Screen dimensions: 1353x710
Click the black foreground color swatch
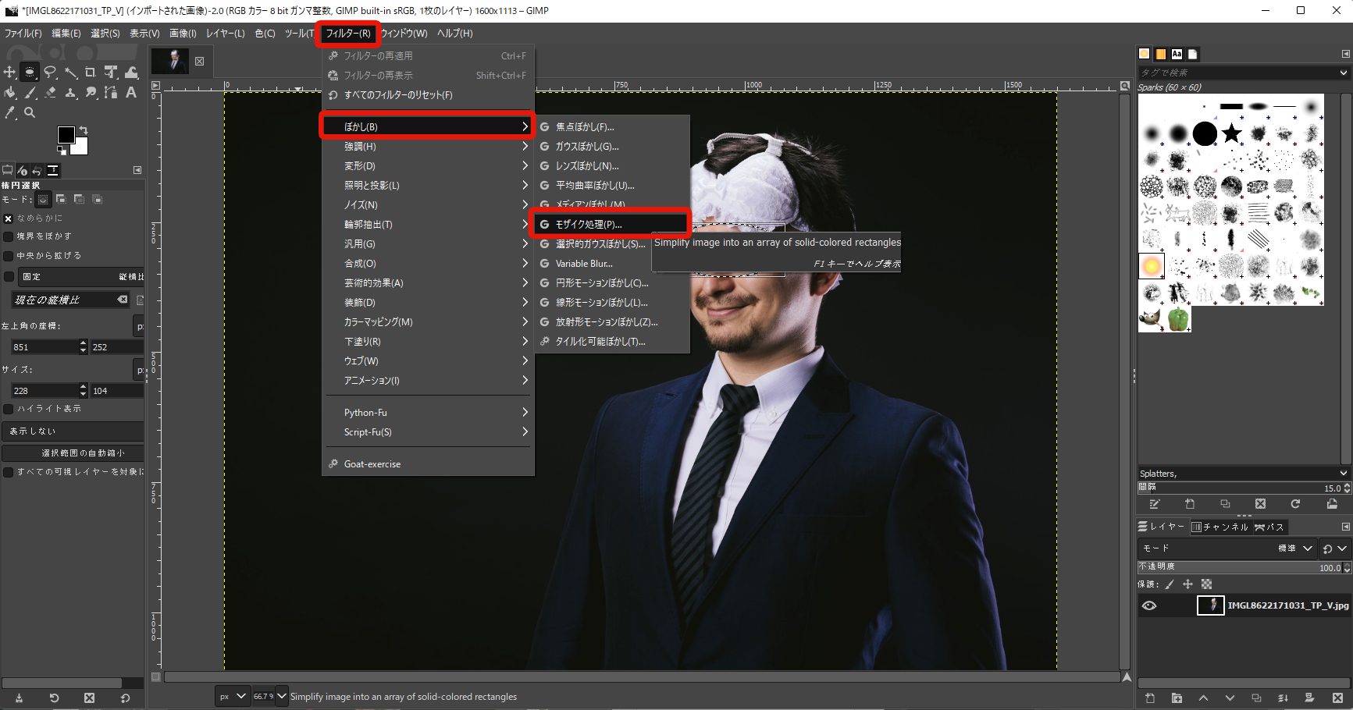tap(66, 135)
